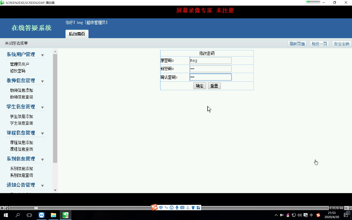352x220 pixels.
Task: Open the 修改密码 sidebar link
Action: point(18,71)
